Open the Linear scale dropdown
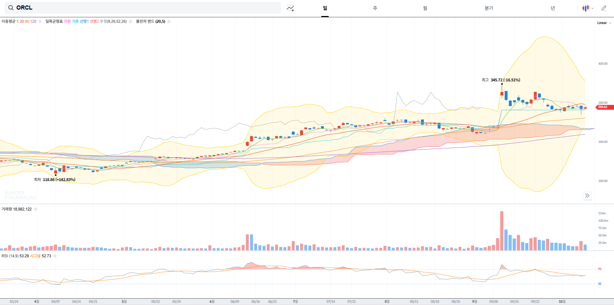This screenshot has width=614, height=305. [x=604, y=23]
